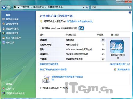133x99 pixels.
Task: Click the lightbulb tip icon
Action: [x=41, y=21]
